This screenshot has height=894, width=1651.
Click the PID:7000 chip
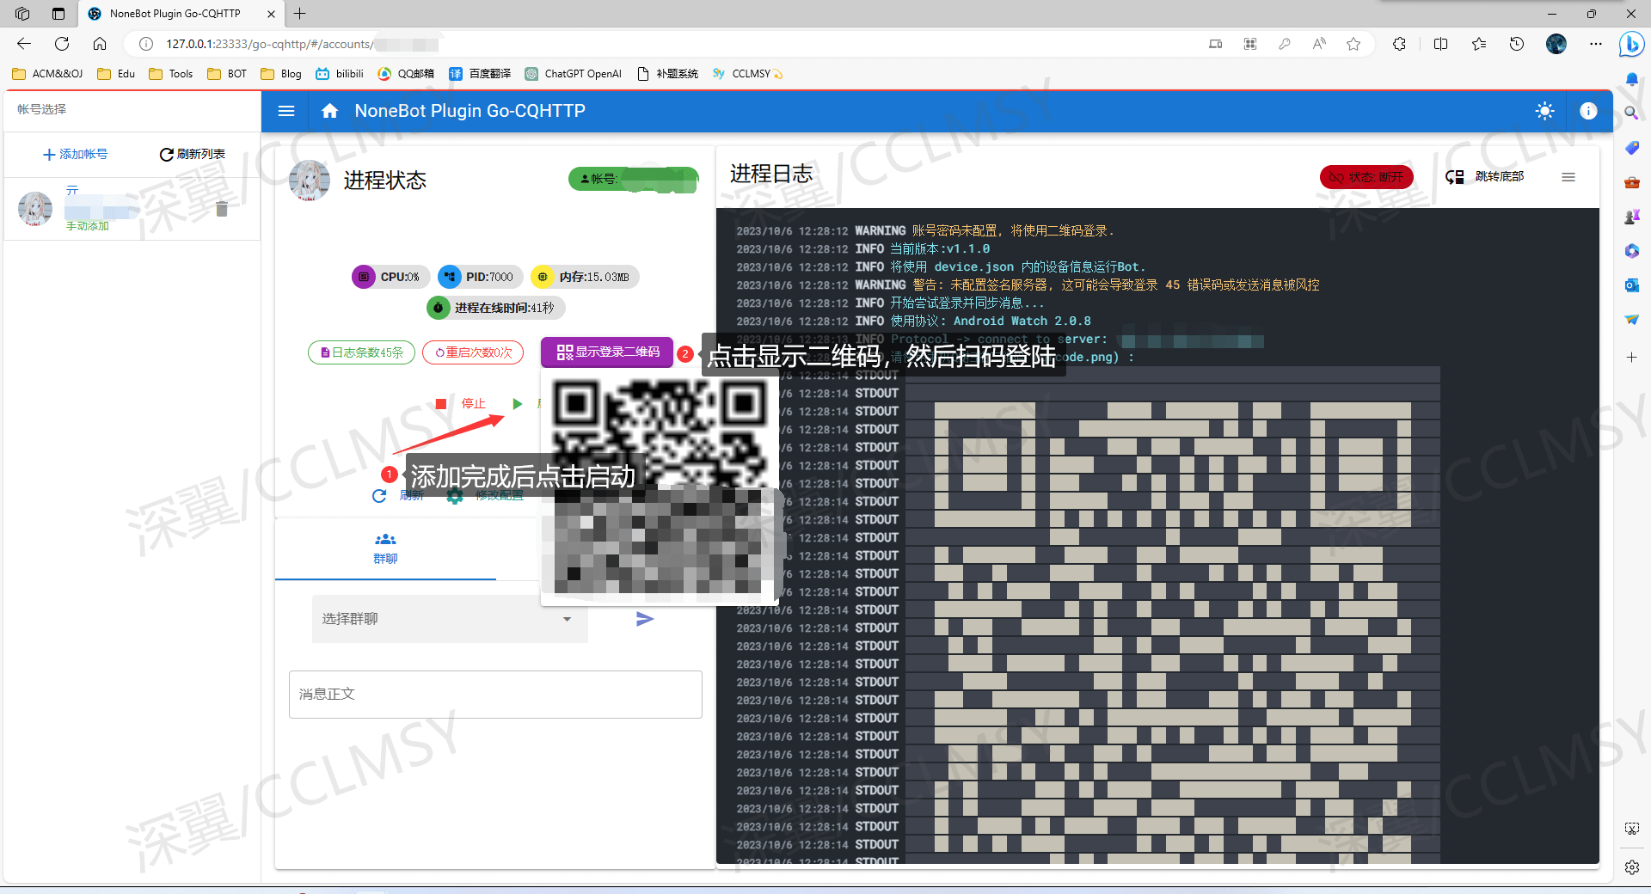pos(479,277)
